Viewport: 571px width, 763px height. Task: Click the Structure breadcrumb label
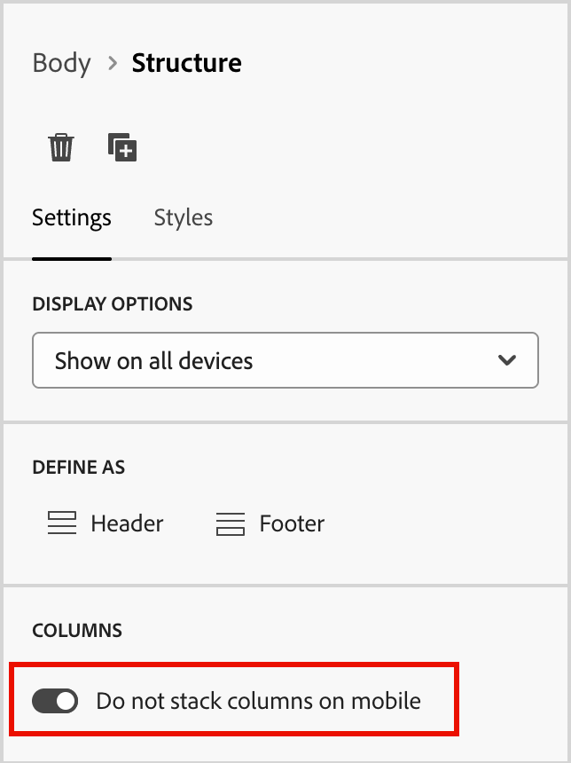(186, 62)
